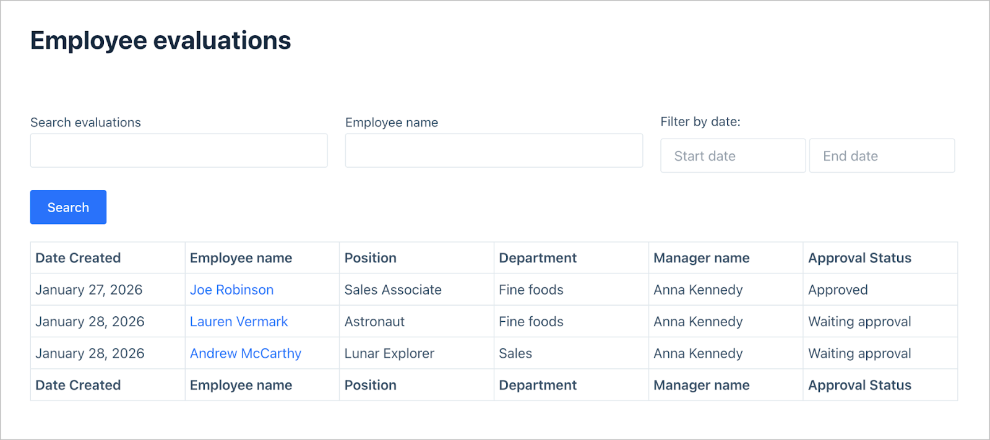Click the End date field

(881, 155)
